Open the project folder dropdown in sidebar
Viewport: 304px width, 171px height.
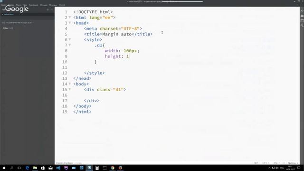coord(18,23)
